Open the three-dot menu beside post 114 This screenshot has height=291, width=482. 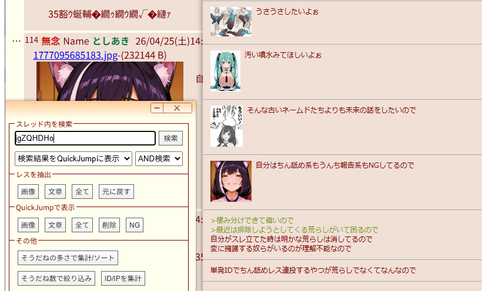(x=16, y=41)
